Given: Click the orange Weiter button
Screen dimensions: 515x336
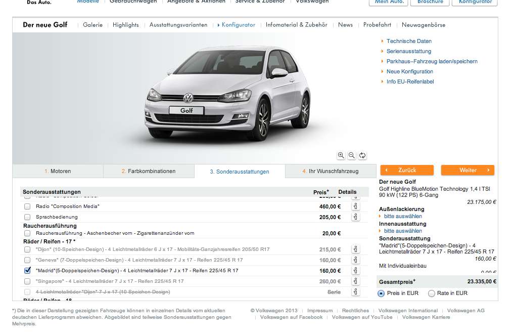Looking at the screenshot, I should 467,171.
